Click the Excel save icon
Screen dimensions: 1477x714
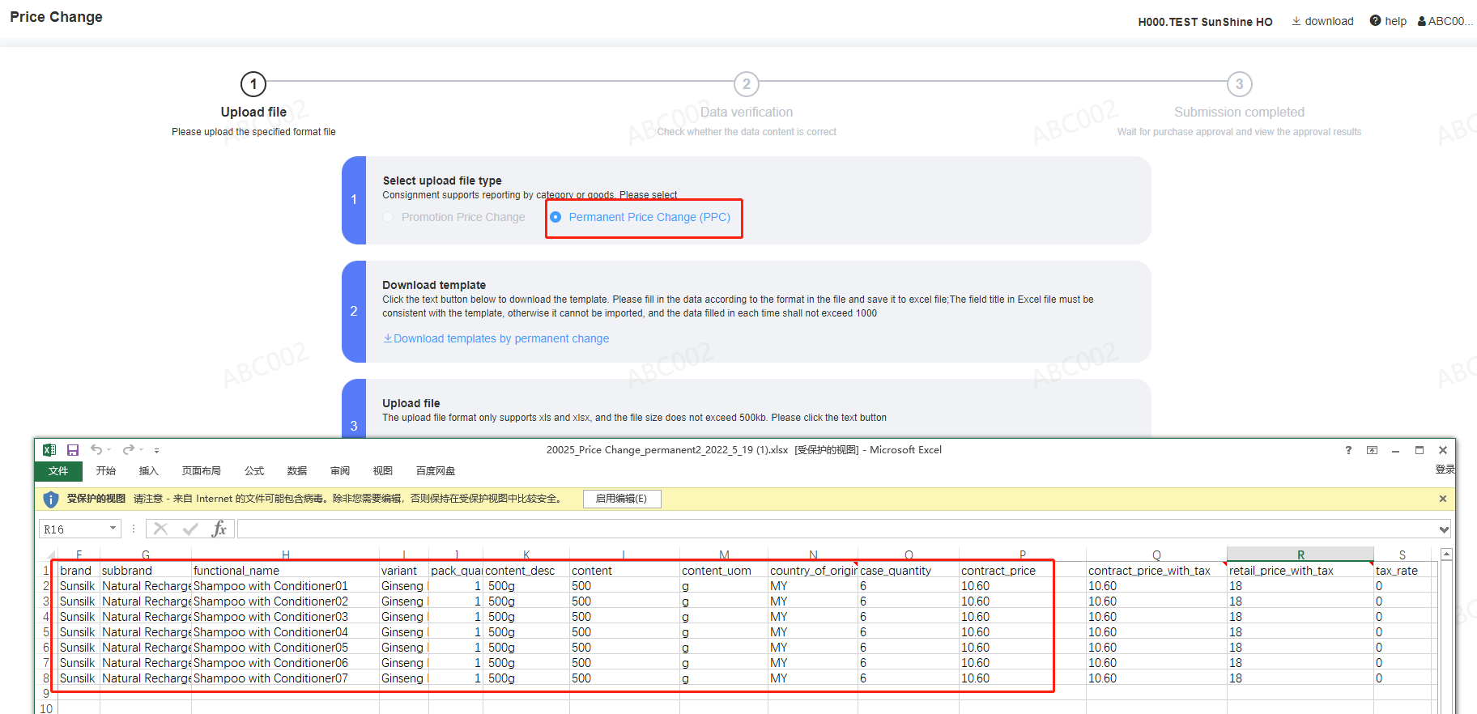coord(73,450)
